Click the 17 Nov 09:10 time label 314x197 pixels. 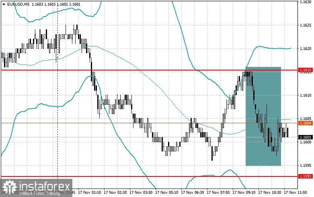point(244,193)
